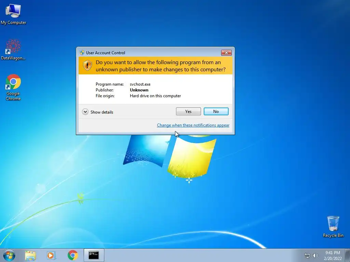The width and height of the screenshot is (350, 262).
Task: Select the Google Chrome desktop shortcut
Action: (x=13, y=87)
